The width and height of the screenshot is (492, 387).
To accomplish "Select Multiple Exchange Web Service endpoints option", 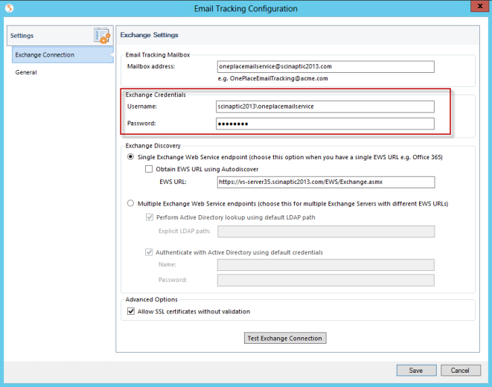I will 132,202.
